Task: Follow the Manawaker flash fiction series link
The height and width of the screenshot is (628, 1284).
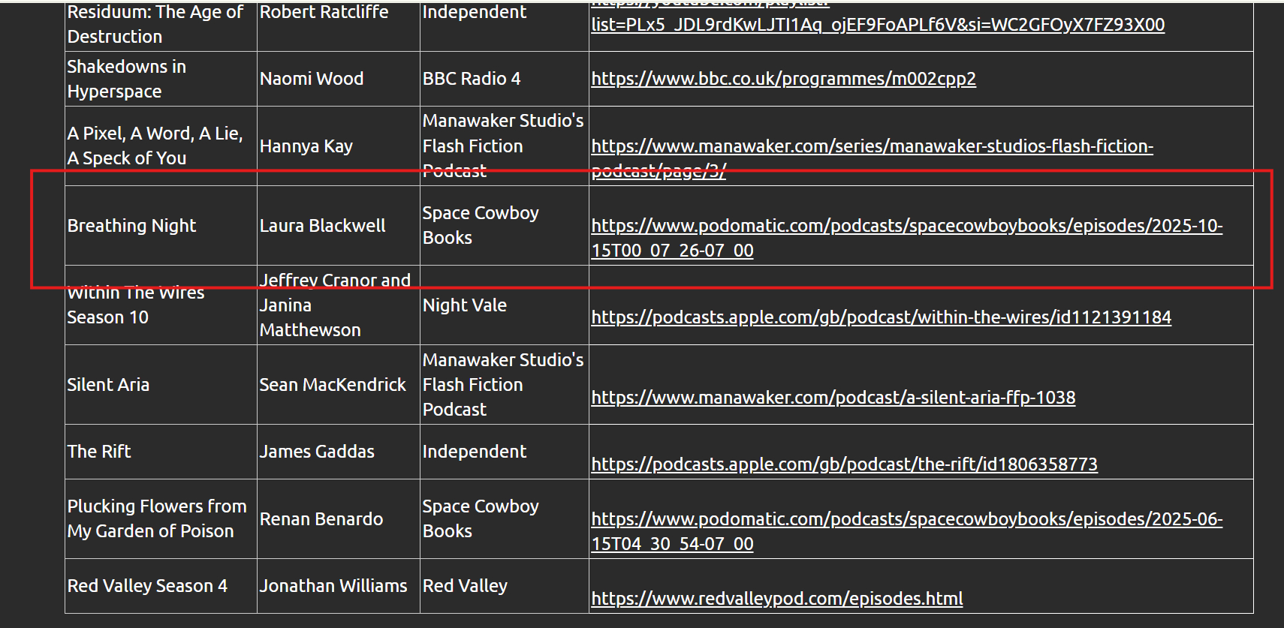Action: pos(872,146)
